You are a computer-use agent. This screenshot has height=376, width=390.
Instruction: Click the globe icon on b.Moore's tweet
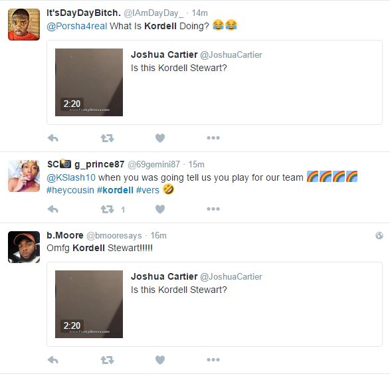(x=379, y=235)
